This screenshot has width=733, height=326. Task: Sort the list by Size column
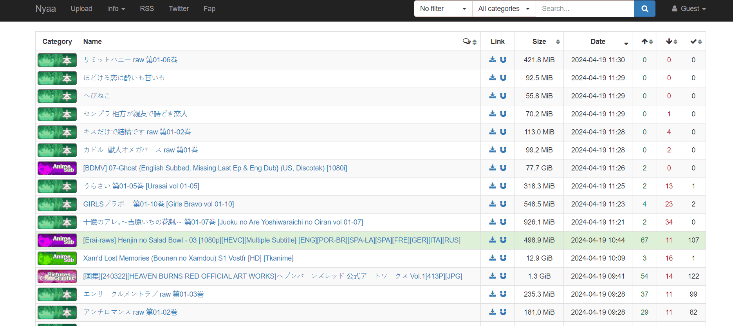(x=539, y=42)
